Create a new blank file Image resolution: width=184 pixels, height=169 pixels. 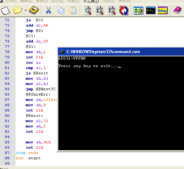[6, 11]
